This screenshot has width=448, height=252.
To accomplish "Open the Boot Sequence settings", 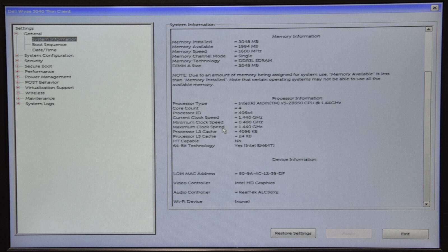I will point(49,45).
